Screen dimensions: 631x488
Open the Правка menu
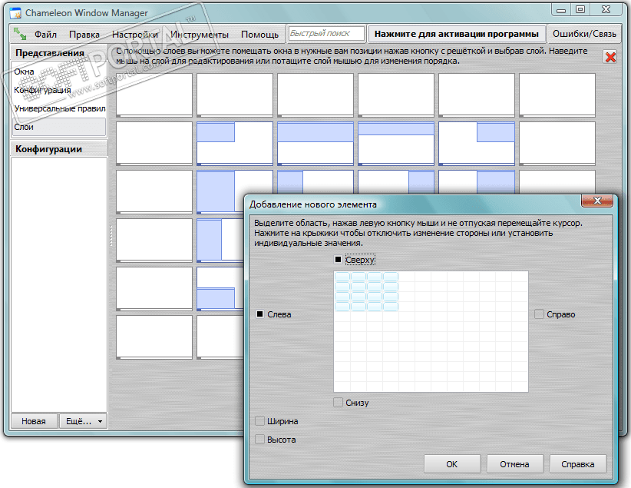pyautogui.click(x=84, y=35)
